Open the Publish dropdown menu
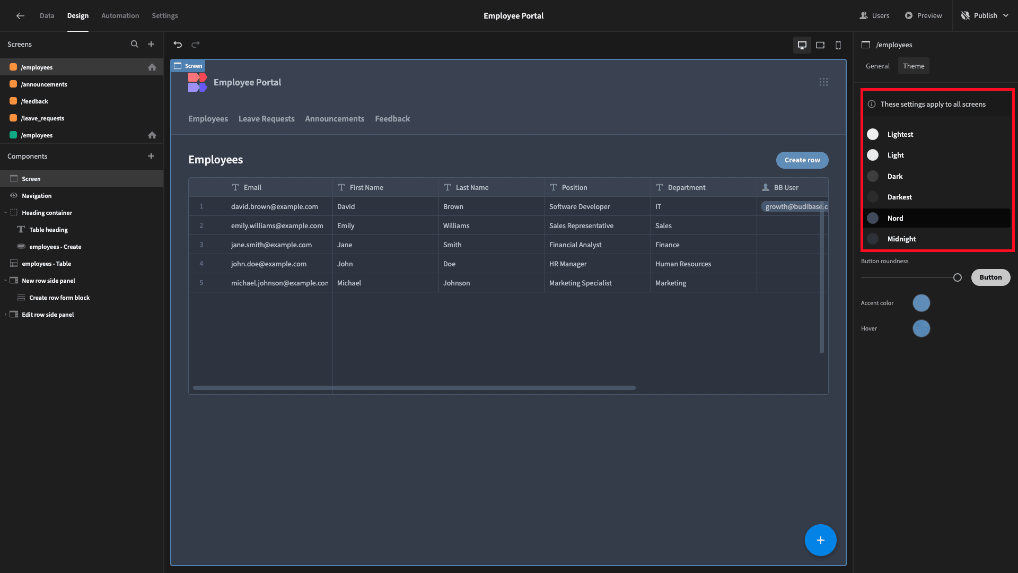The height and width of the screenshot is (573, 1018). click(985, 15)
